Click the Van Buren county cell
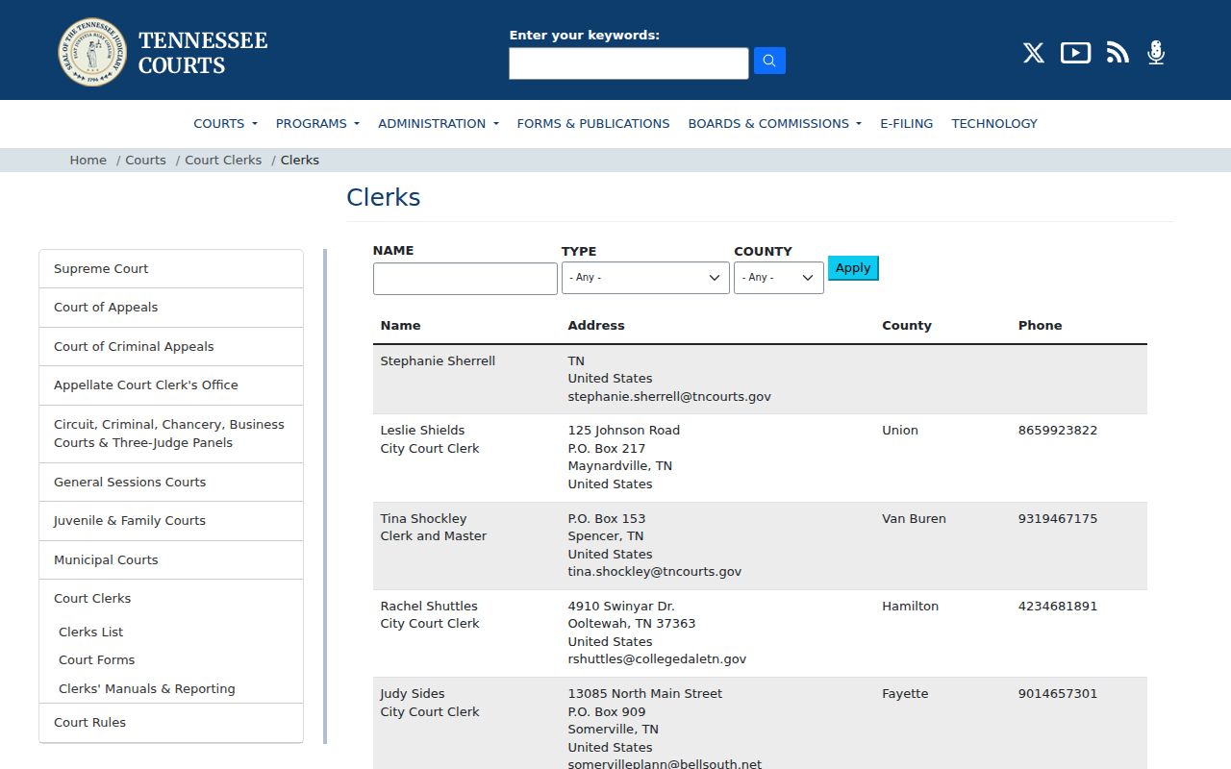Viewport: 1231px width, 769px height. coord(914,519)
